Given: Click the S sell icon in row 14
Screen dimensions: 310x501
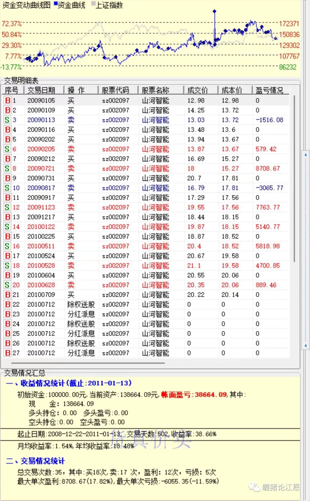Looking at the screenshot, I should [7, 227].
